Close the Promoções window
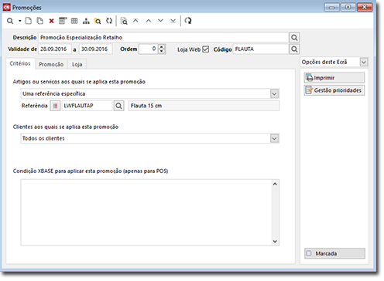The width and height of the screenshot is (384, 281). (365, 7)
